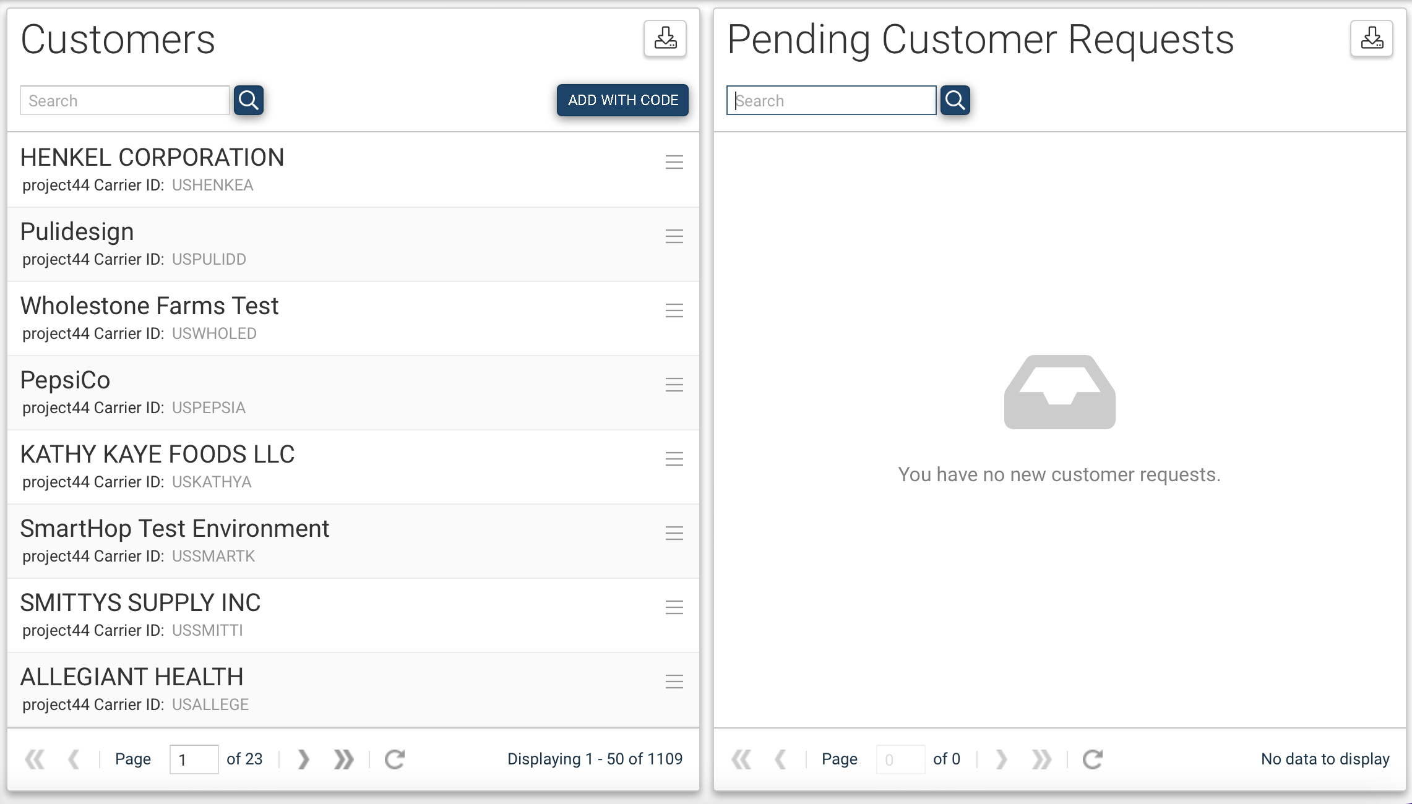The height and width of the screenshot is (804, 1412).
Task: Click the Customers panel heading
Action: coord(118,40)
